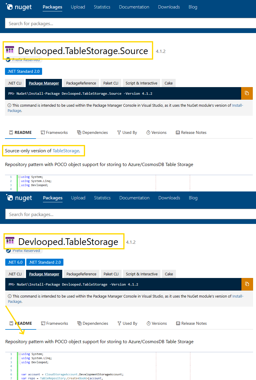
Task: Select the Paket CLI tab for the lower package
Action: [111, 274]
